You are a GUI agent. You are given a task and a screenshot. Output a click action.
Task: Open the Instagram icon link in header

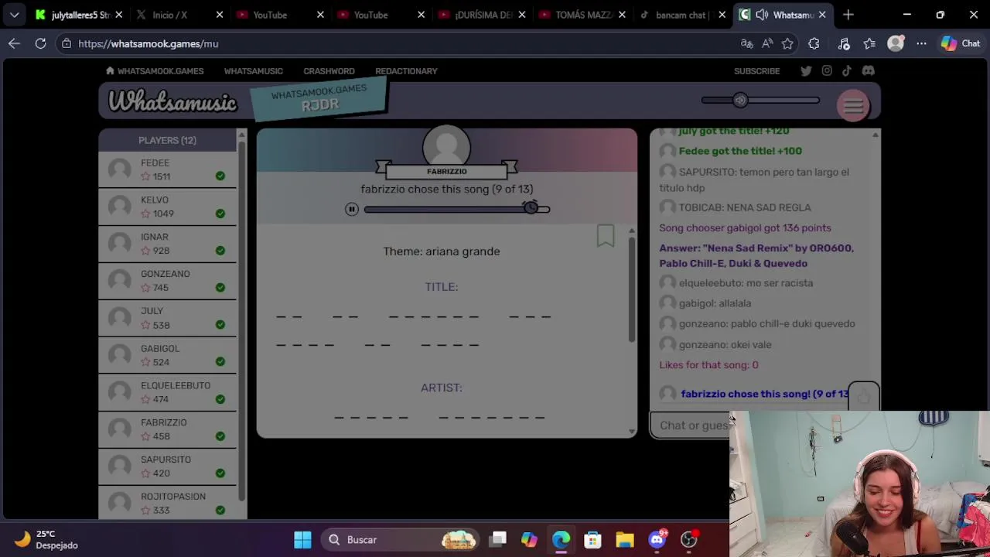pos(827,70)
